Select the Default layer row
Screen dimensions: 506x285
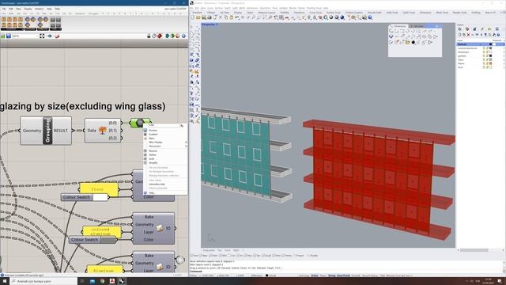click(481, 44)
